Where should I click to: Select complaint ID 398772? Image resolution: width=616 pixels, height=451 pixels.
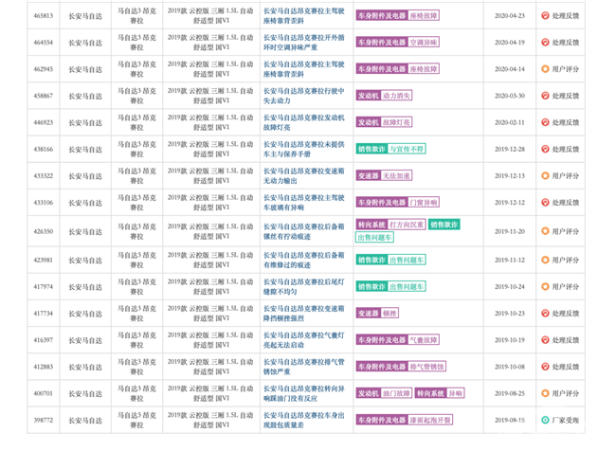pyautogui.click(x=44, y=421)
